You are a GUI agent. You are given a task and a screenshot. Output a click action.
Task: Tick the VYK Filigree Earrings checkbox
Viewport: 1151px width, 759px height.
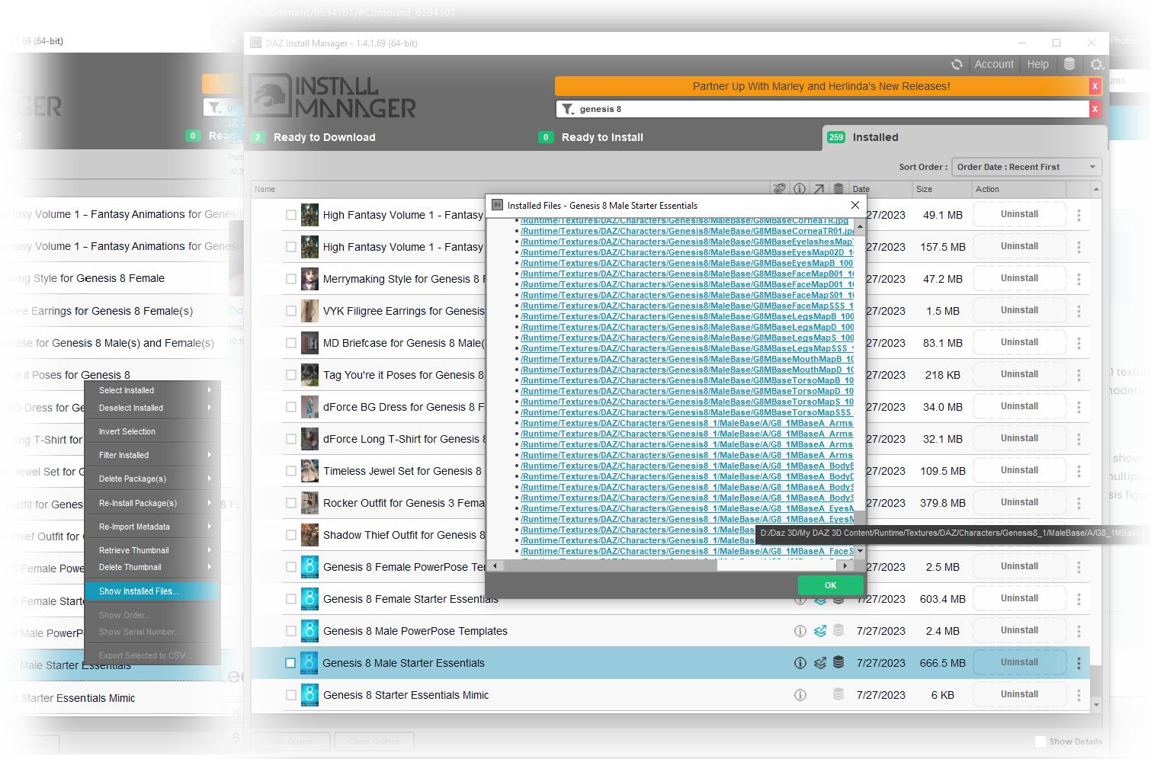[291, 311]
